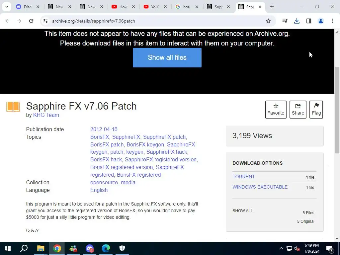Screen dimensions: 340x255
Task: Open the notification center icon
Action: click(x=330, y=248)
